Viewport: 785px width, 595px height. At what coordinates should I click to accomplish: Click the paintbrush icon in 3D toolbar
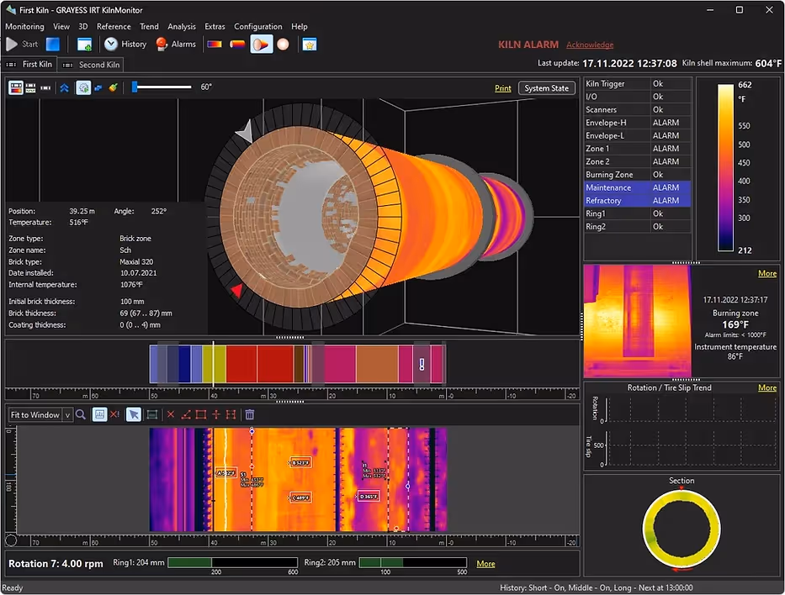point(113,87)
